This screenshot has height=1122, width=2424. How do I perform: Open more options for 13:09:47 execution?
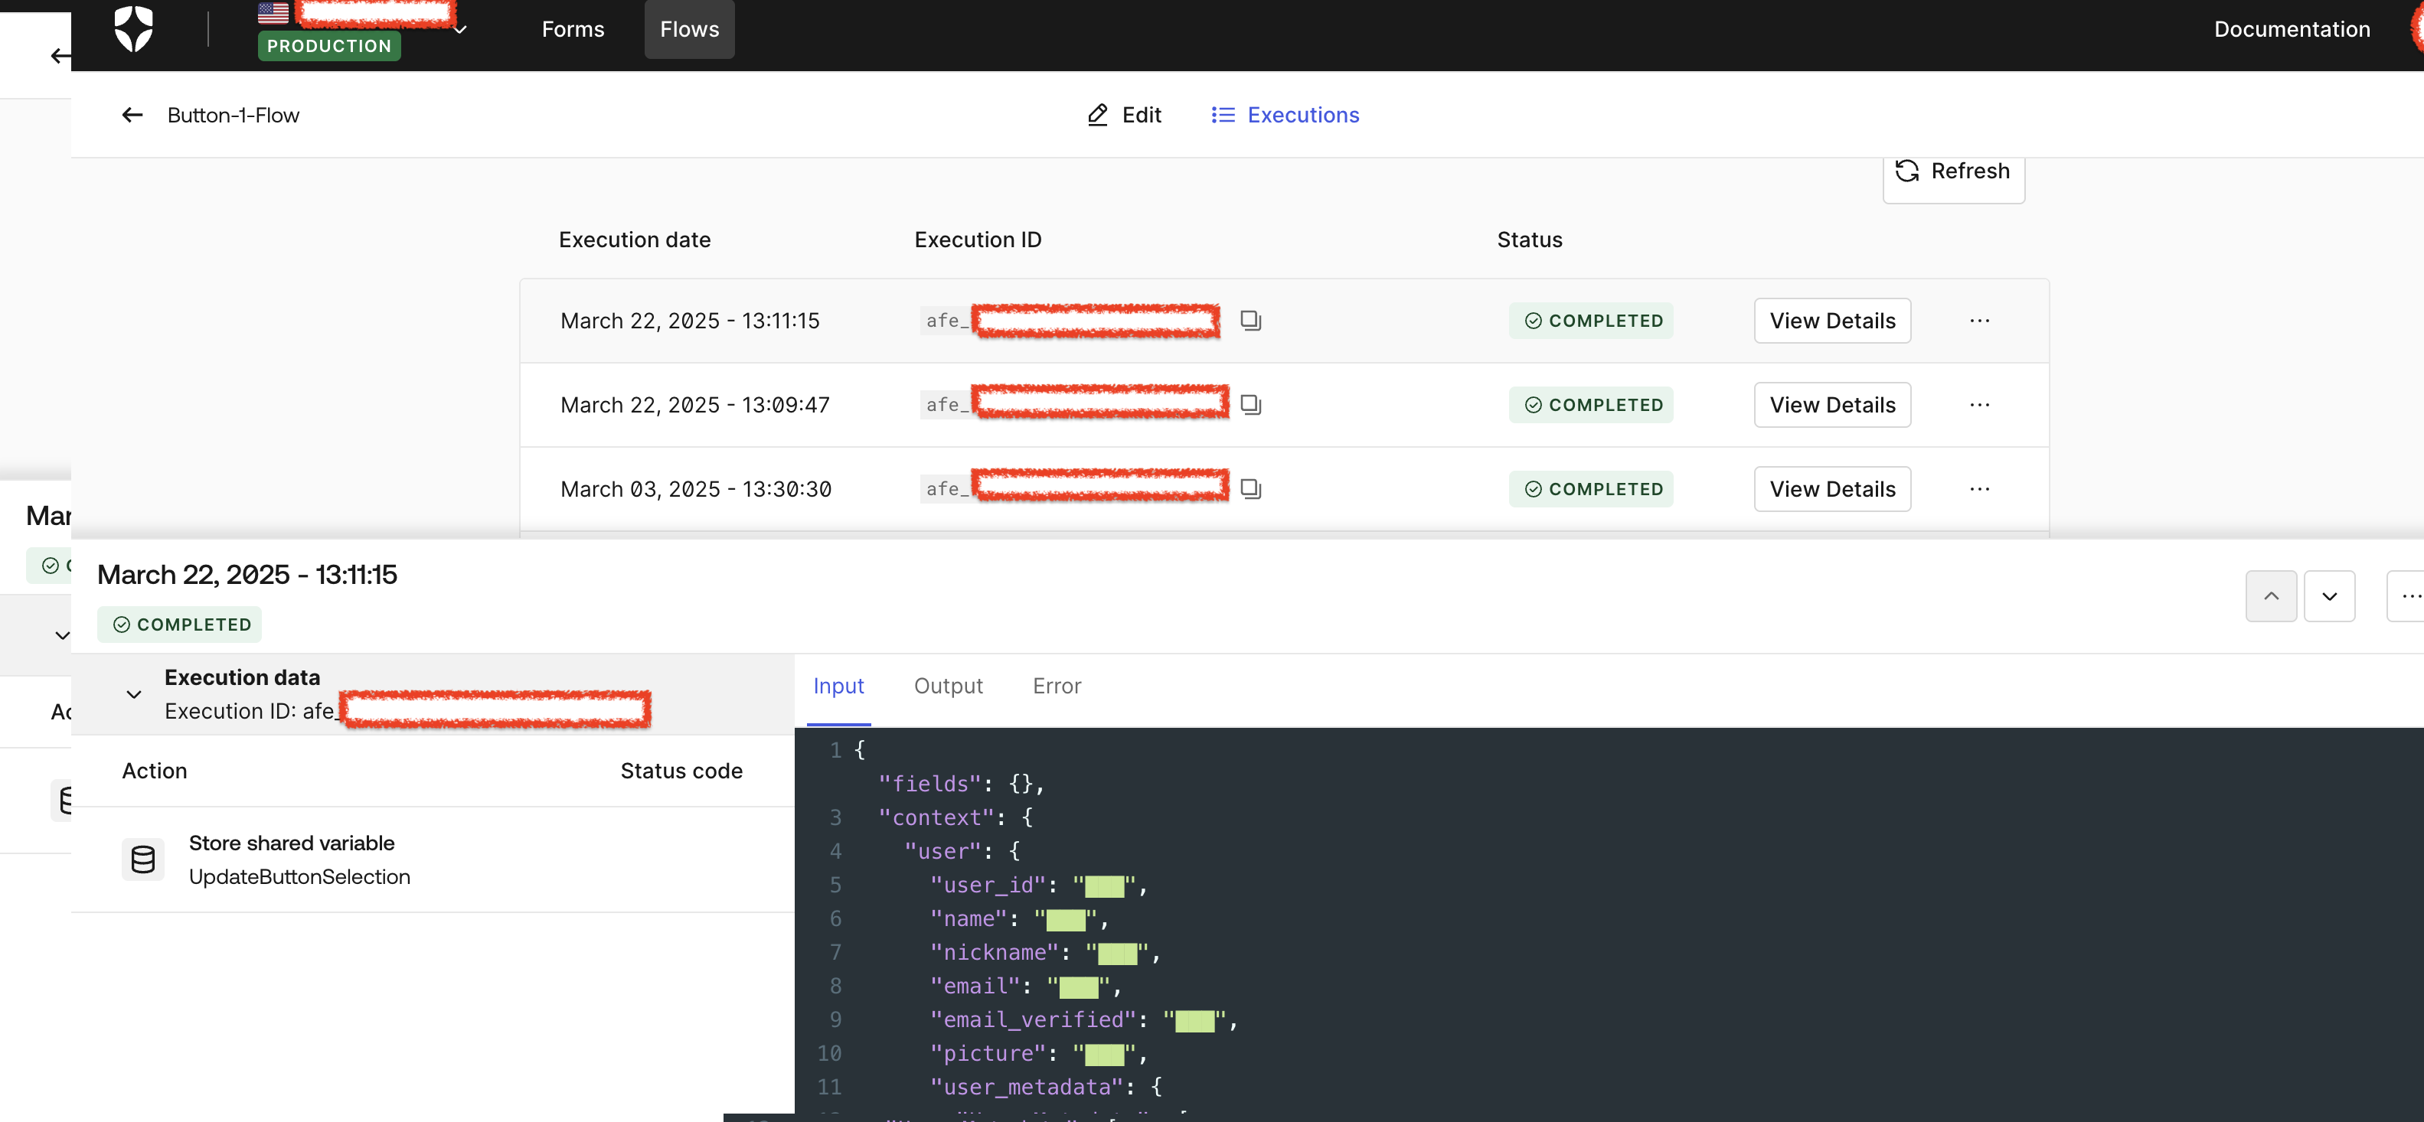tap(1979, 404)
